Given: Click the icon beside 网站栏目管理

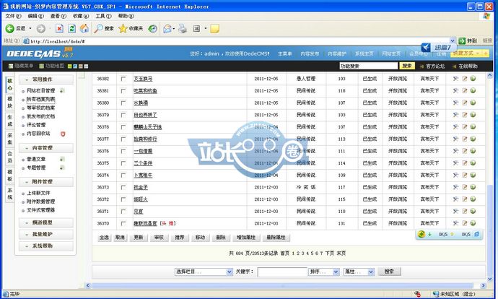Looking at the screenshot, I should click(x=62, y=90).
